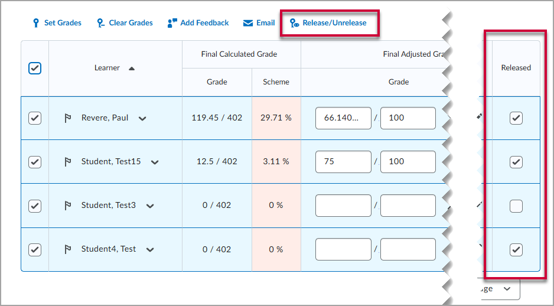Uncheck the row checkbox for Revere, Paul
This screenshot has width=554, height=306.
pos(35,118)
